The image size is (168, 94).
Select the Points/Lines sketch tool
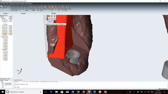click(x=12, y=8)
